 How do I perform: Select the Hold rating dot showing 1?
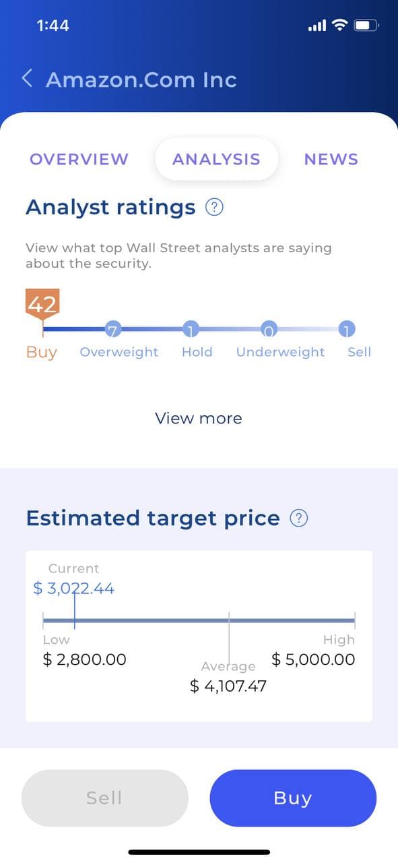click(191, 330)
